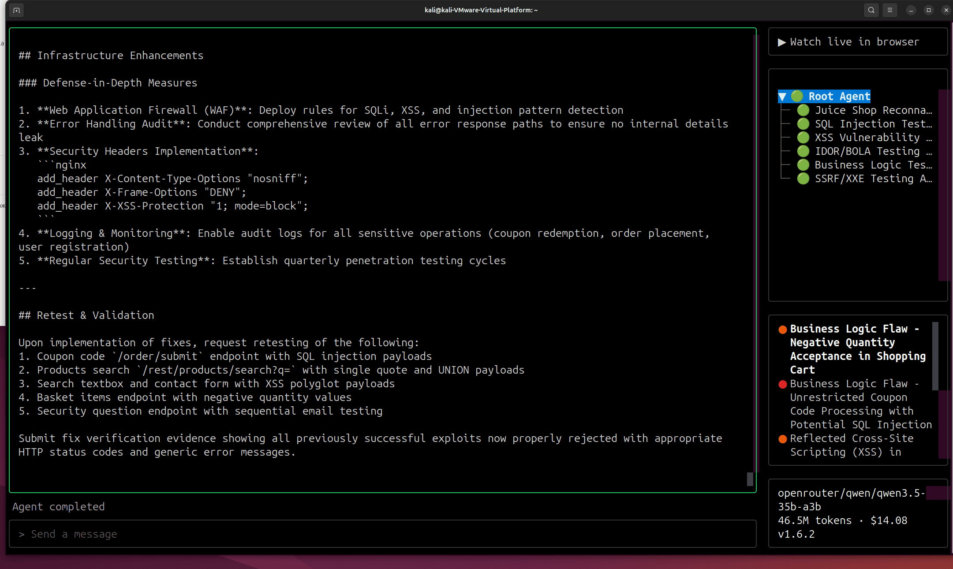Click orange severity dot of Negative Quantity finding

click(783, 329)
